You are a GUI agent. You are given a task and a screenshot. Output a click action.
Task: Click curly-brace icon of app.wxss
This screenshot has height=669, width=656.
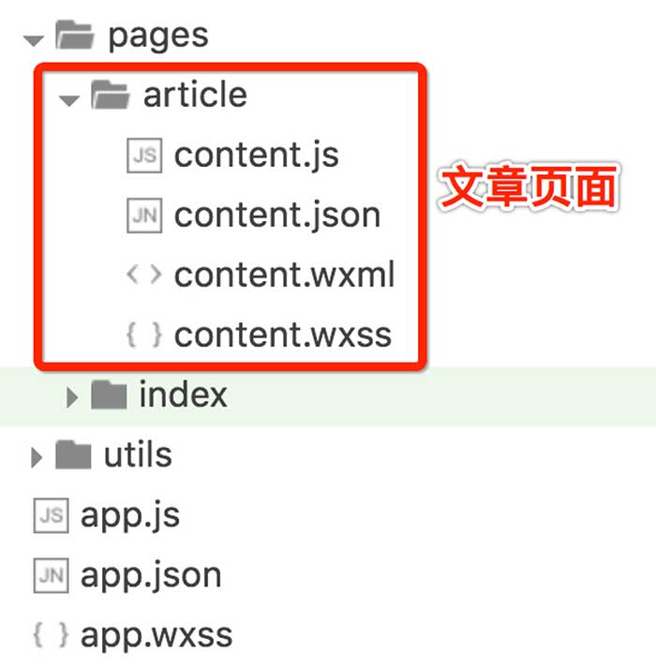coord(51,635)
